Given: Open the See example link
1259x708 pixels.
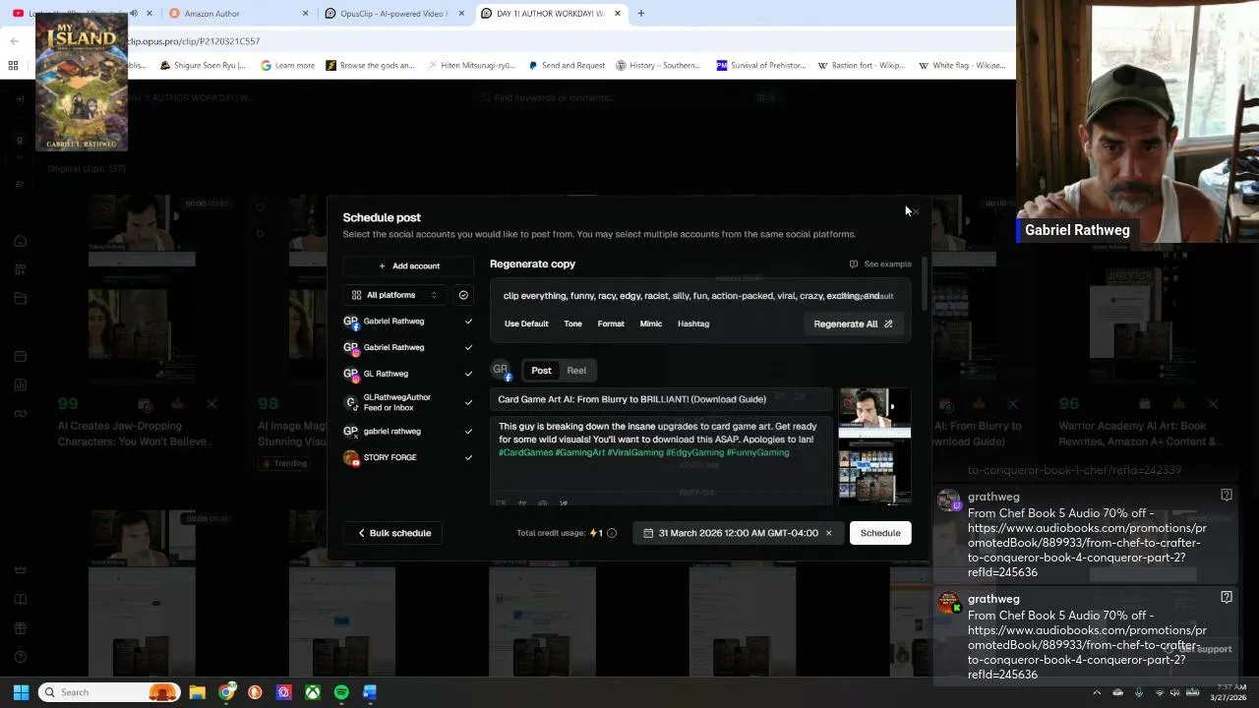Looking at the screenshot, I should tap(880, 264).
